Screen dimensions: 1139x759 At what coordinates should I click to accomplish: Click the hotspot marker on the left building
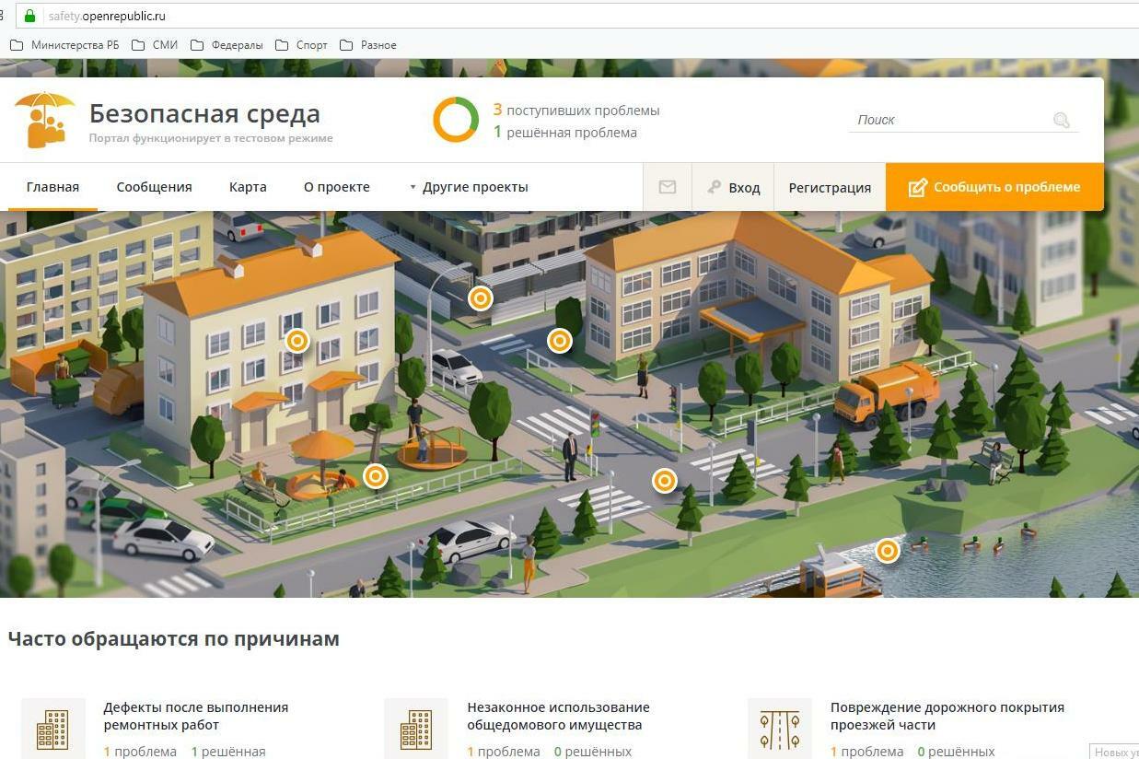[296, 341]
